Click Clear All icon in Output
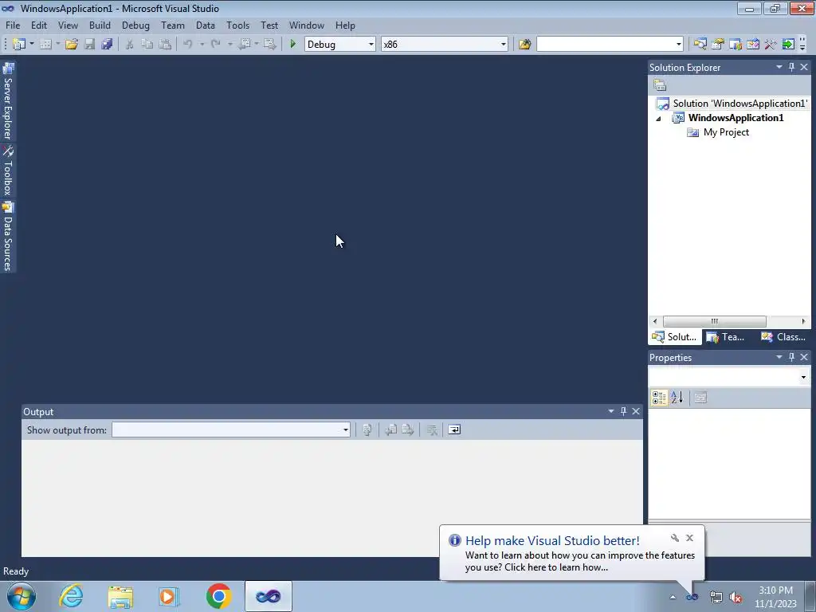816x612 pixels. click(x=431, y=430)
